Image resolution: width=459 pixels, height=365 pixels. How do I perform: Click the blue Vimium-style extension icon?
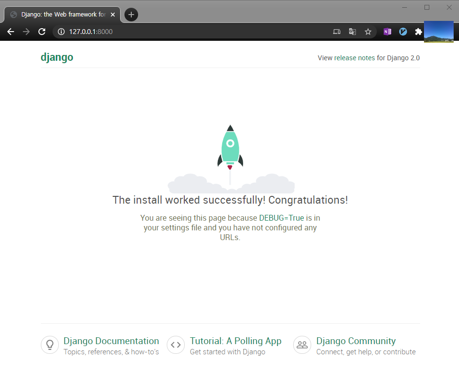pos(403,32)
